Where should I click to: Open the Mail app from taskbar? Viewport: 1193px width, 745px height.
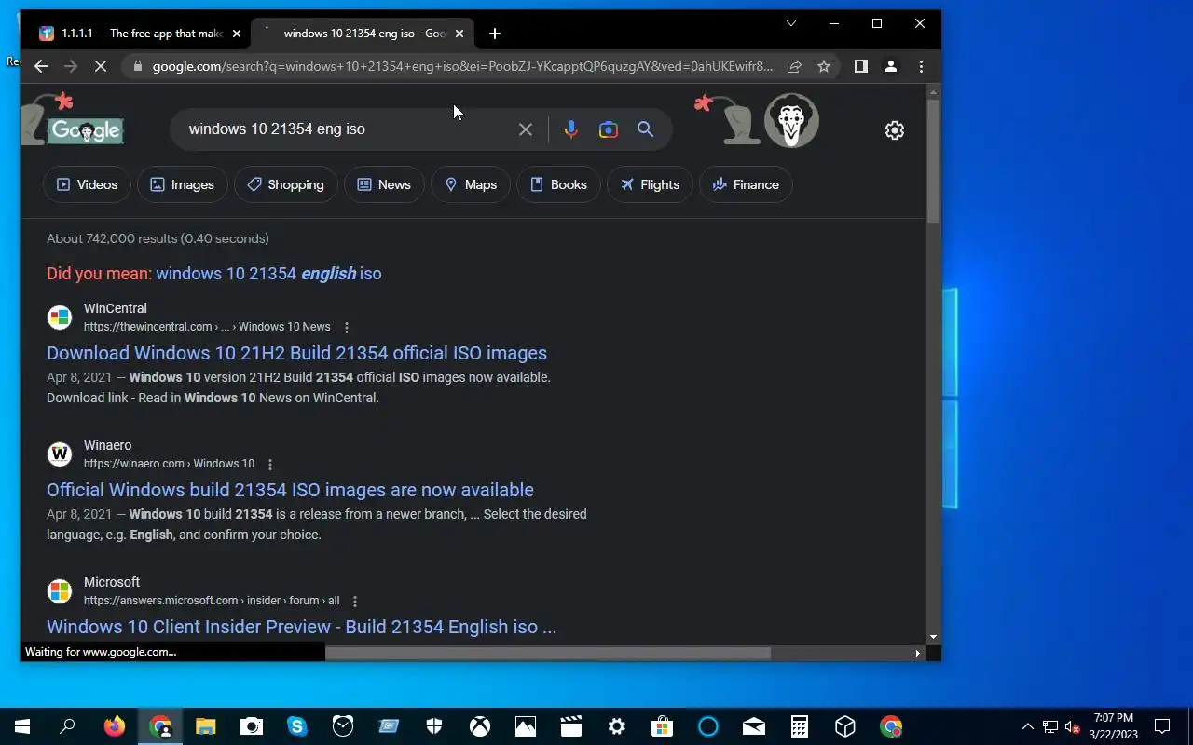pos(754,726)
